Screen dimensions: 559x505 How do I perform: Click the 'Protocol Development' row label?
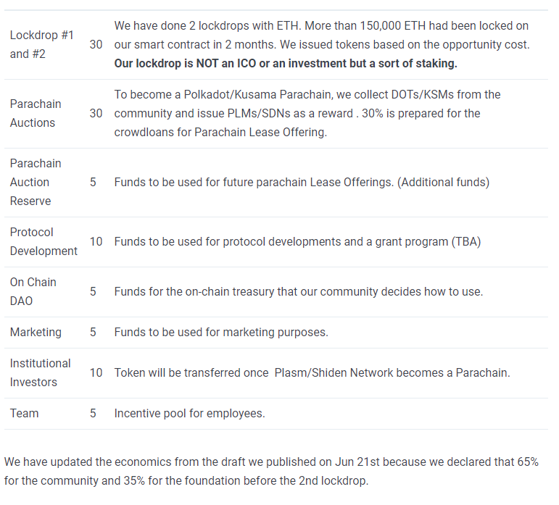(44, 241)
